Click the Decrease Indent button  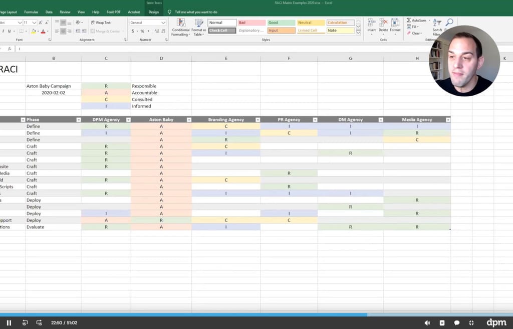click(78, 31)
